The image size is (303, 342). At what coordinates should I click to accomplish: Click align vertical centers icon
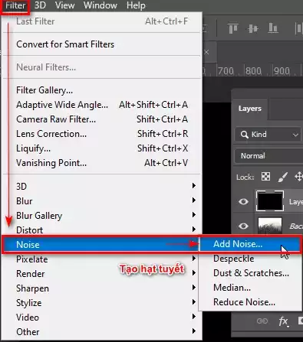tap(252, 28)
